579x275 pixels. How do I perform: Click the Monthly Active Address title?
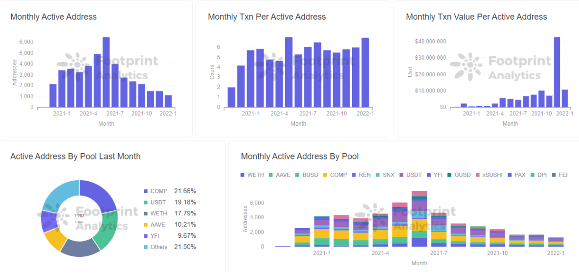click(53, 17)
